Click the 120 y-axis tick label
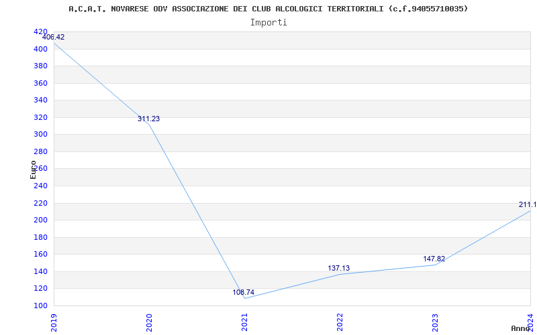 coord(40,289)
